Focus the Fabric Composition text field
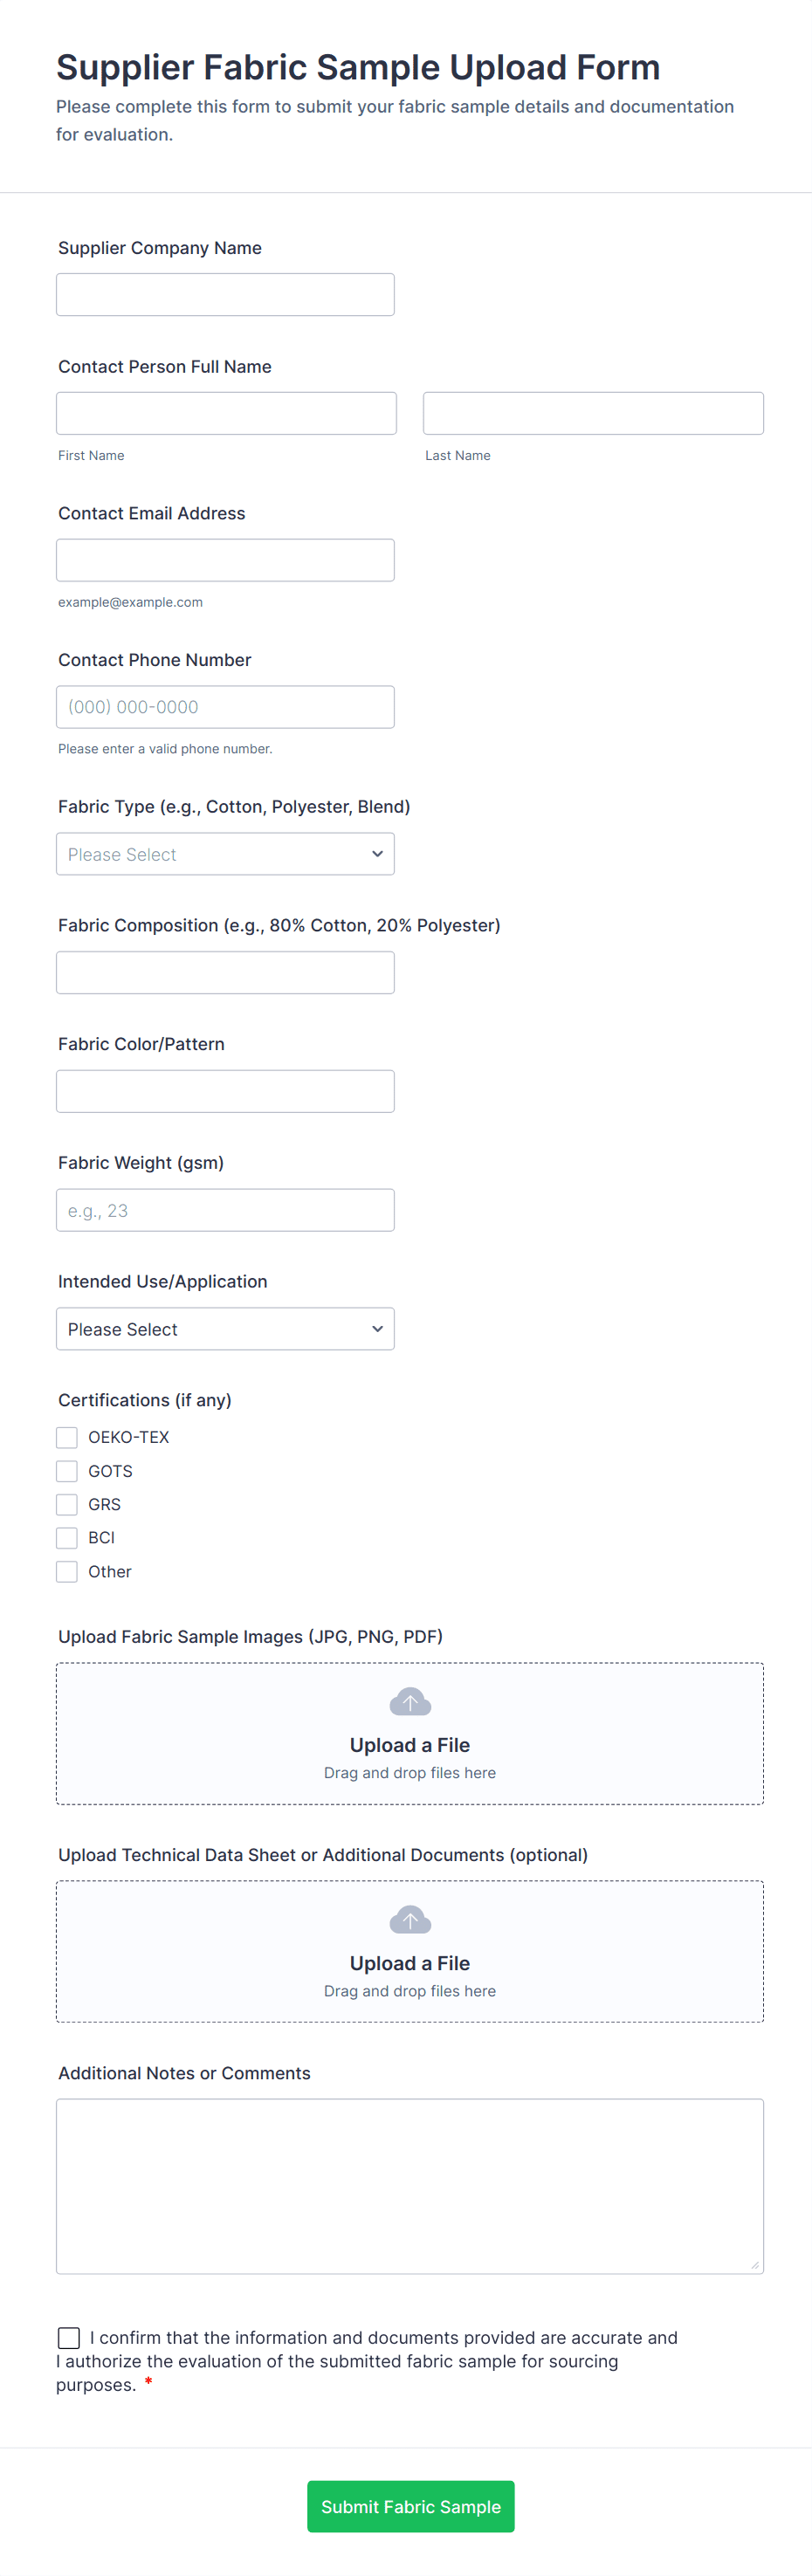Viewport: 812px width, 2576px height. [225, 972]
